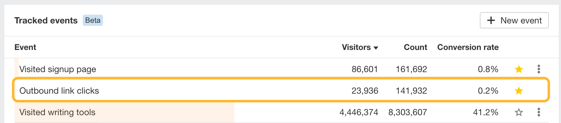This screenshot has width=561, height=123.
Task: Toggle sort arrow beside Visitors header
Action: click(376, 48)
